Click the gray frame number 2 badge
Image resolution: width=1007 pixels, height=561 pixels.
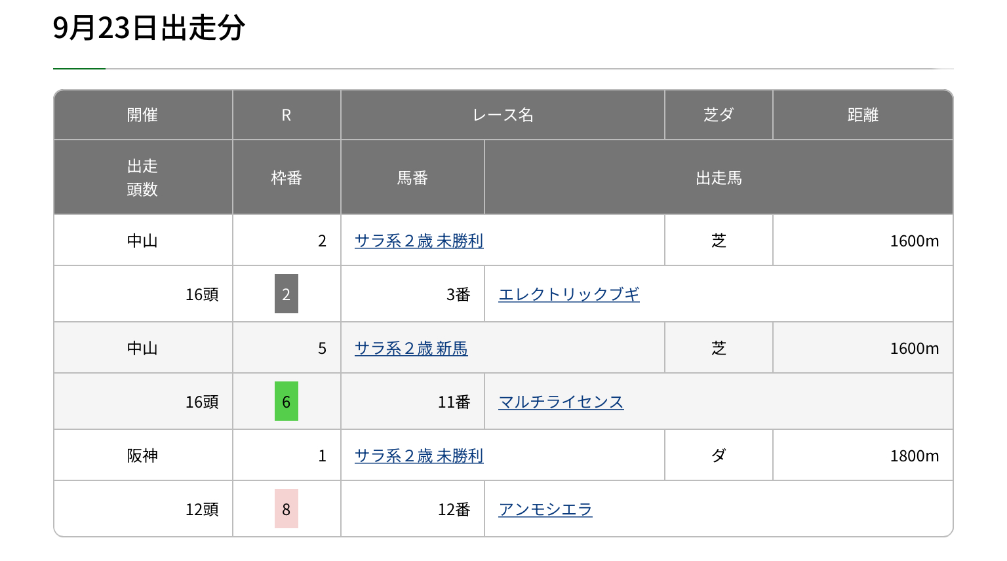[x=286, y=294]
